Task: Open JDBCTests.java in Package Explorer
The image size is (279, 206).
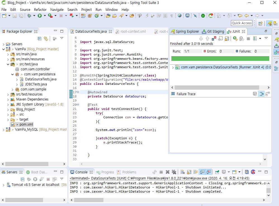Action: 34,84
